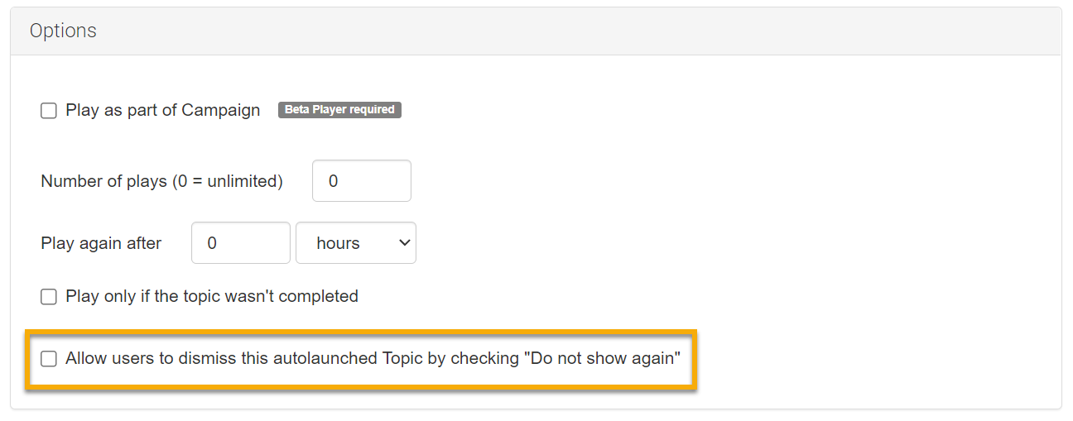Select the 0 value in Number of plays

point(334,181)
